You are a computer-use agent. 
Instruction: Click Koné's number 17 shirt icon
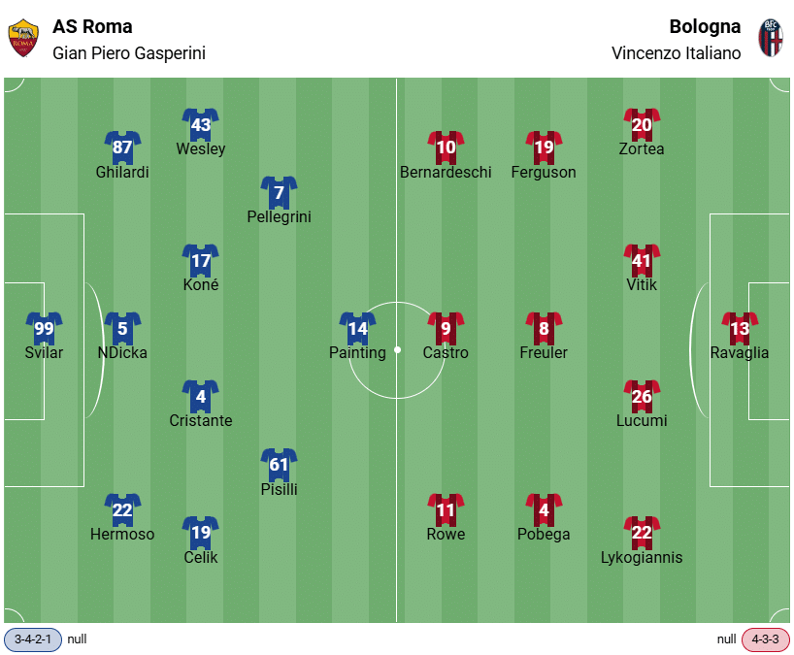coord(200,261)
